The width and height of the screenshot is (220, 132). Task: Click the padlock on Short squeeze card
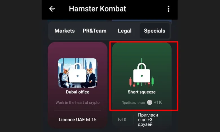(x=142, y=73)
